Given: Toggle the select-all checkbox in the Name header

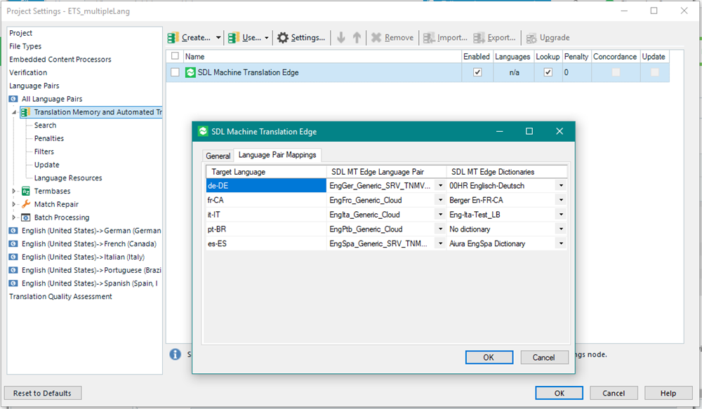Looking at the screenshot, I should (x=175, y=56).
